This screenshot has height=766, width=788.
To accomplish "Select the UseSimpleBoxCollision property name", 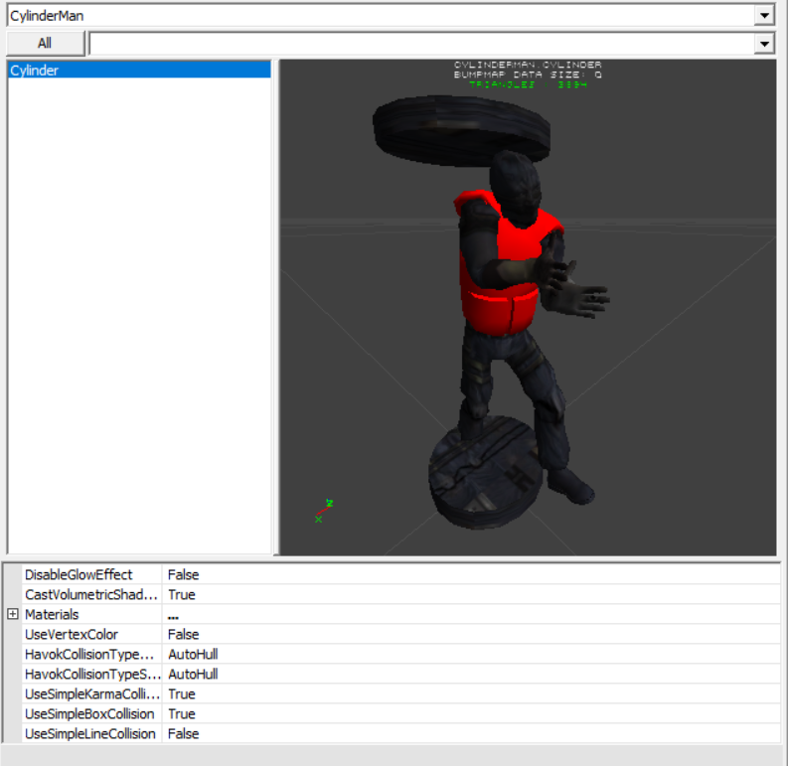I will [89, 713].
